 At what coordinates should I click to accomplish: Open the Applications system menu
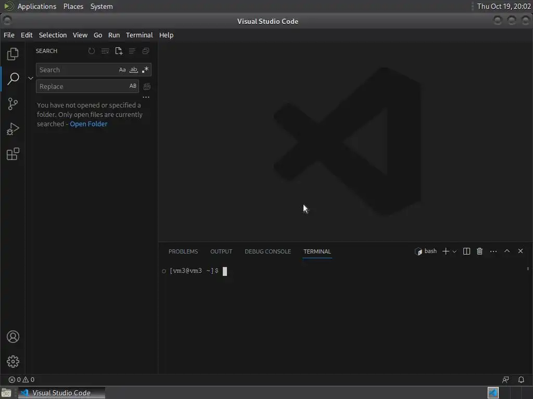(x=37, y=6)
